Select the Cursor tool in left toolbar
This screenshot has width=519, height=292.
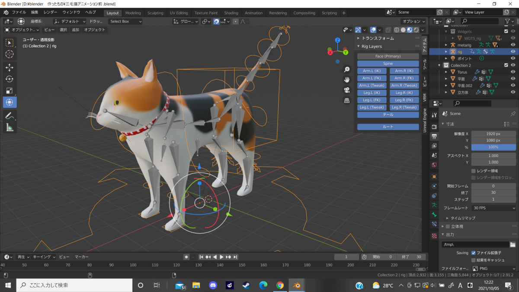(10, 54)
